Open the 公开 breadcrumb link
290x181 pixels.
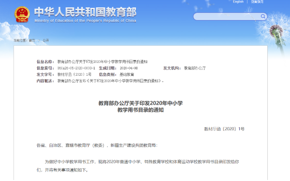[46, 40]
